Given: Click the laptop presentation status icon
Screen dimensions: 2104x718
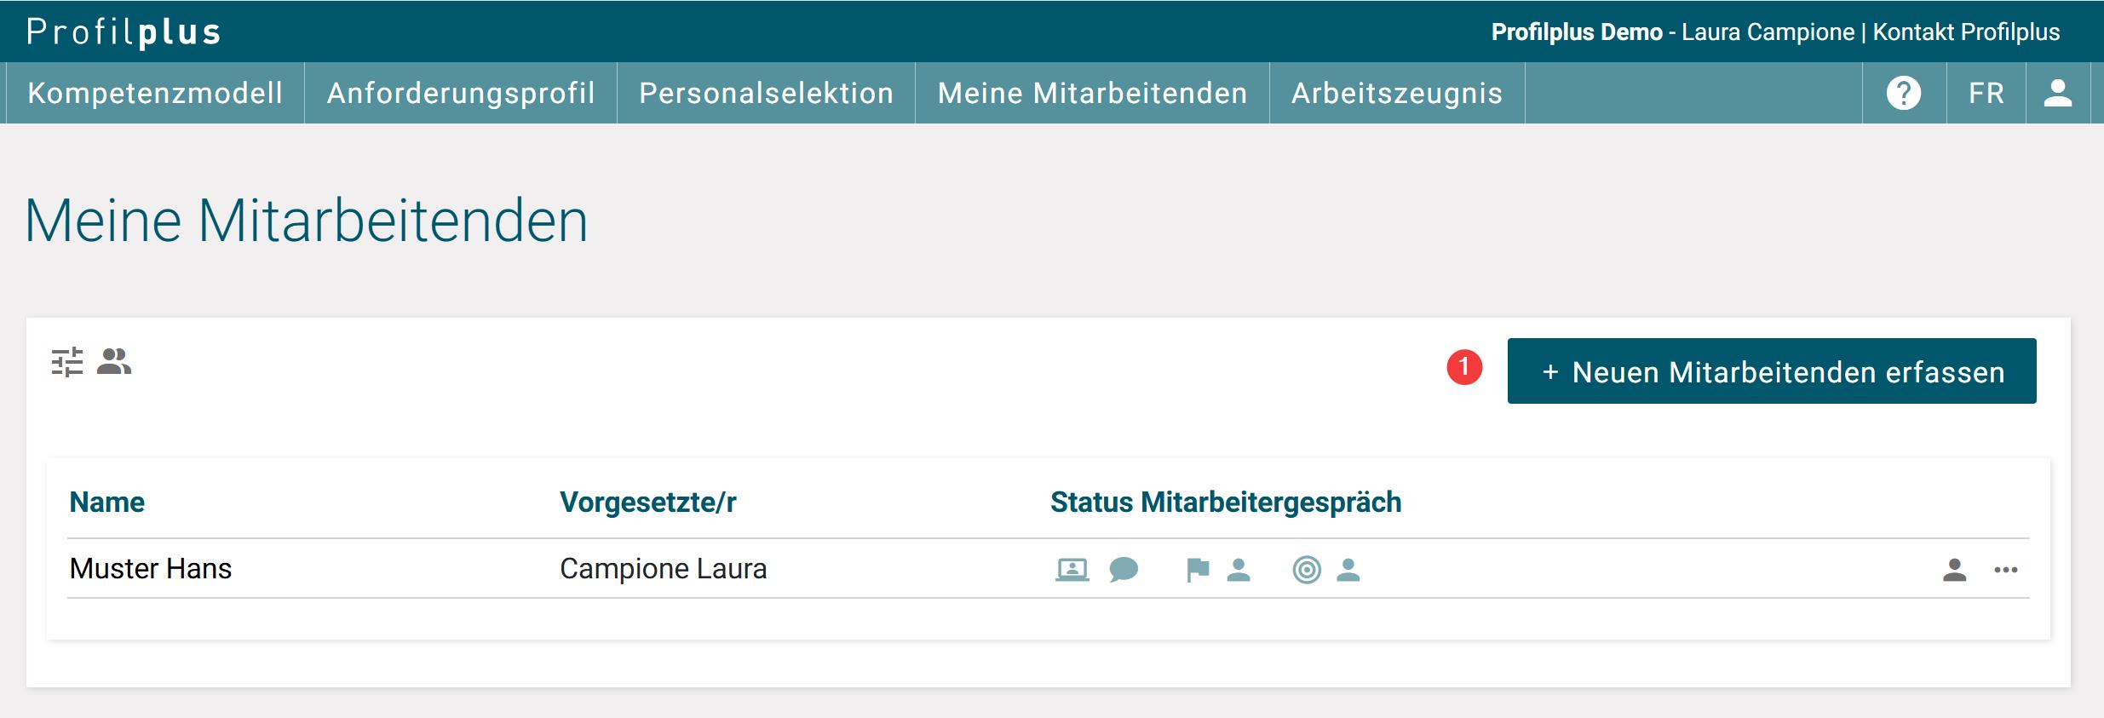Looking at the screenshot, I should coord(1072,569).
